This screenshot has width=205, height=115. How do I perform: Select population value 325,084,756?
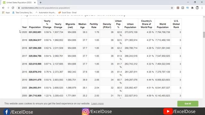pyautogui.click(x=35, y=56)
